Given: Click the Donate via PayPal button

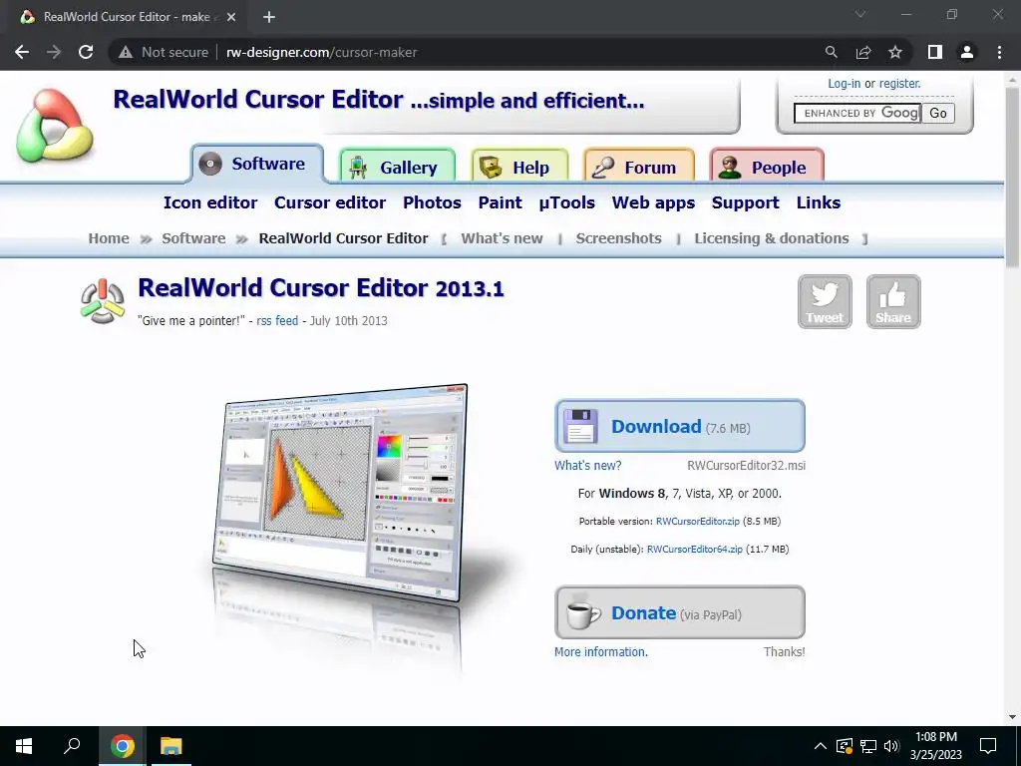Looking at the screenshot, I should click(680, 612).
